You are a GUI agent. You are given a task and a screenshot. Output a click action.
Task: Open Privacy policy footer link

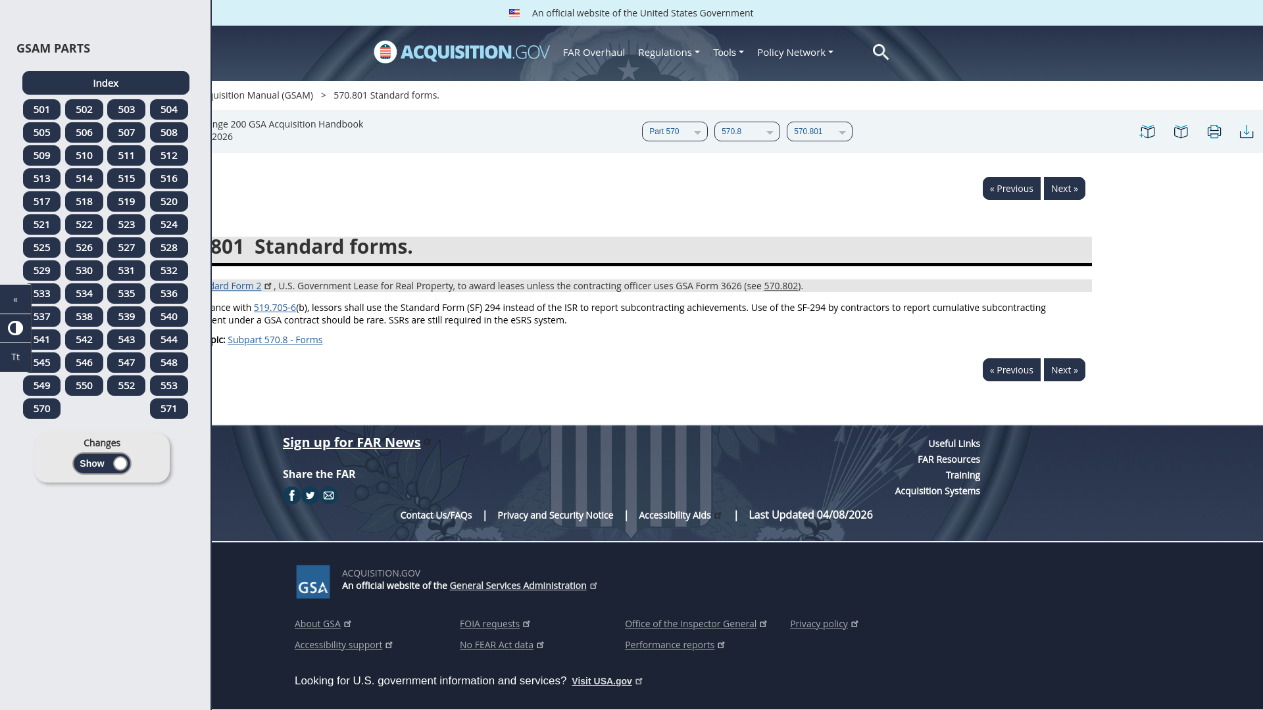(819, 624)
